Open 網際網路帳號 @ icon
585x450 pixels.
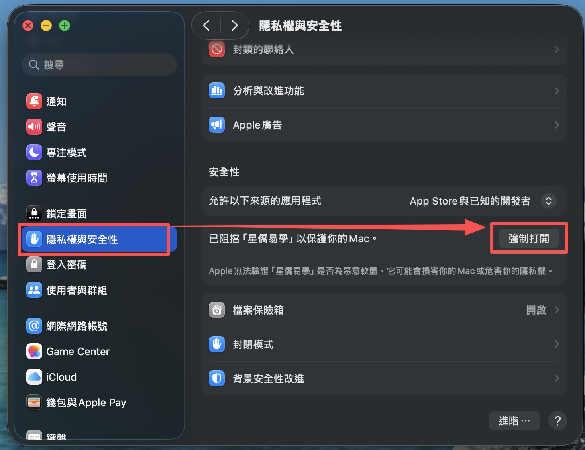click(x=34, y=326)
